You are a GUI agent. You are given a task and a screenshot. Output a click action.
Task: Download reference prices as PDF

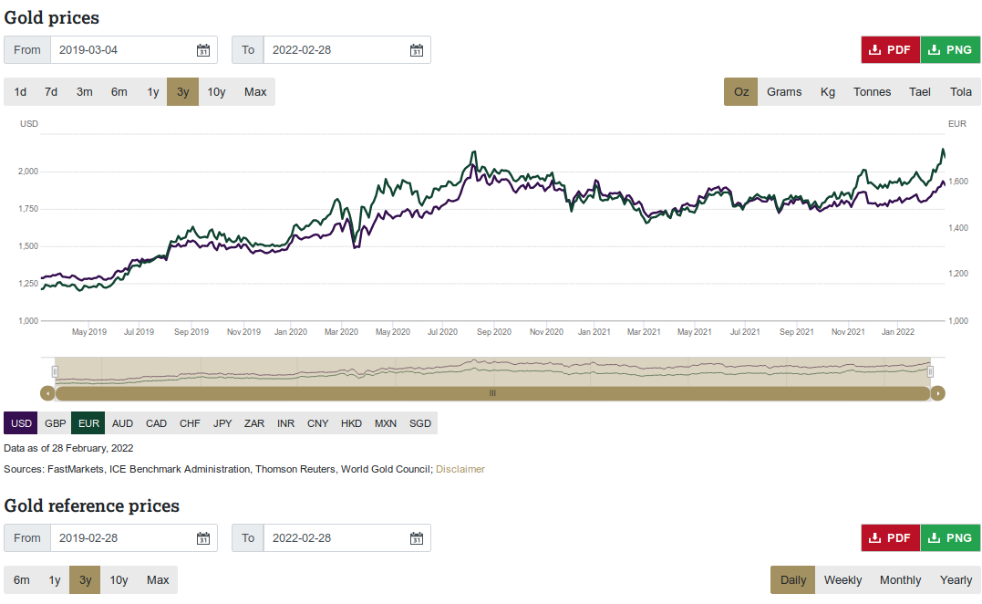pos(890,538)
